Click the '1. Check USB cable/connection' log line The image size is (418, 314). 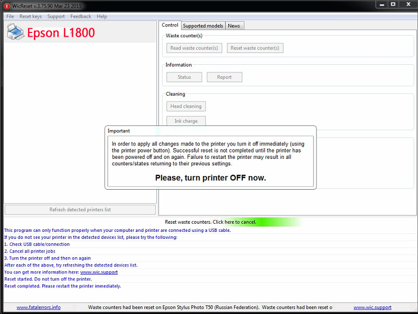click(x=37, y=244)
